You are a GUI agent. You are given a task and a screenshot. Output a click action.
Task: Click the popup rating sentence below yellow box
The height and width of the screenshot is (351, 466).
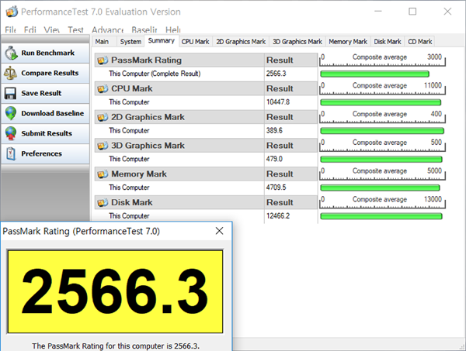(x=116, y=346)
